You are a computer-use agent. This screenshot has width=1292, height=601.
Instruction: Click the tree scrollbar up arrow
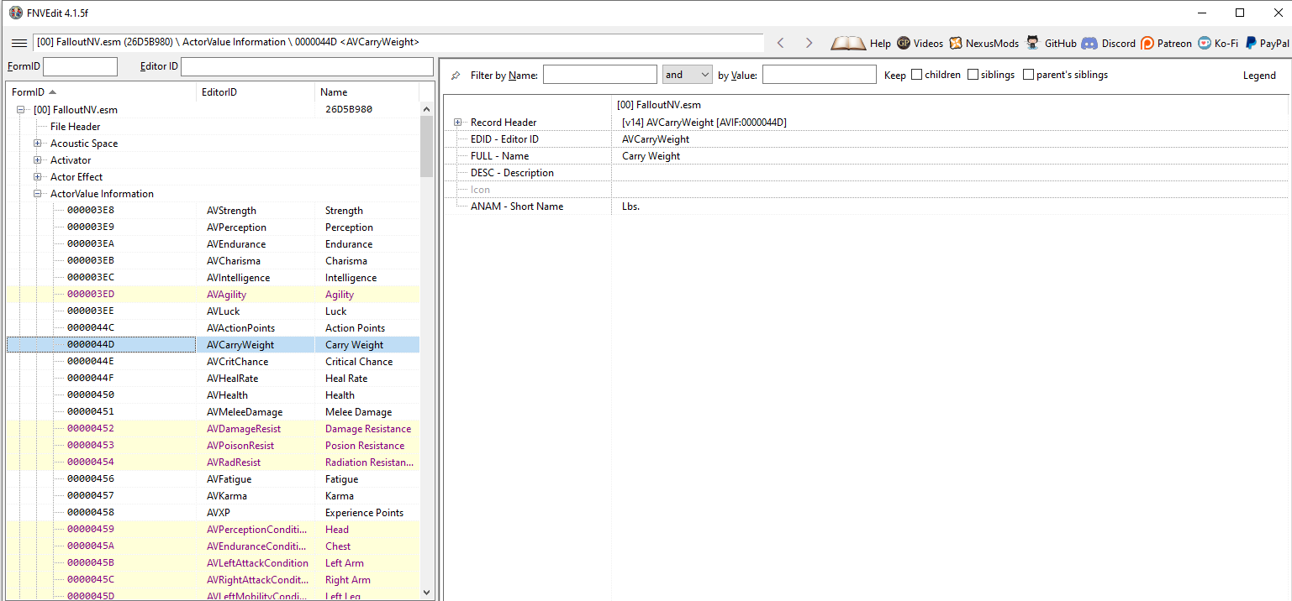pos(426,108)
